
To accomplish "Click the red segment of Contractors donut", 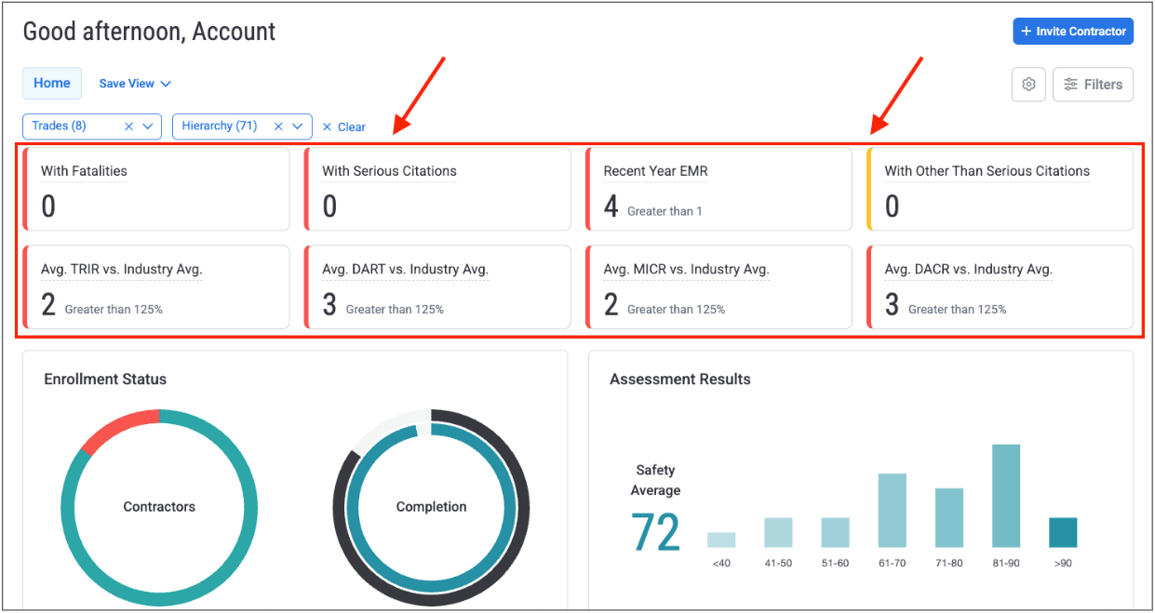I will (x=116, y=426).
